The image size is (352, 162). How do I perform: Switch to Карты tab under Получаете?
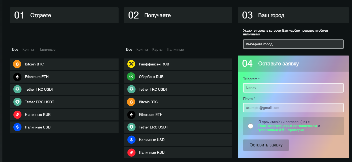(x=157, y=50)
